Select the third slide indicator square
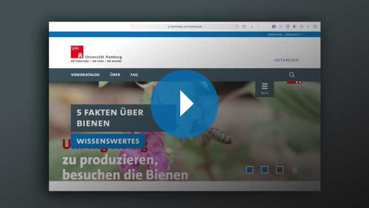 279,170
